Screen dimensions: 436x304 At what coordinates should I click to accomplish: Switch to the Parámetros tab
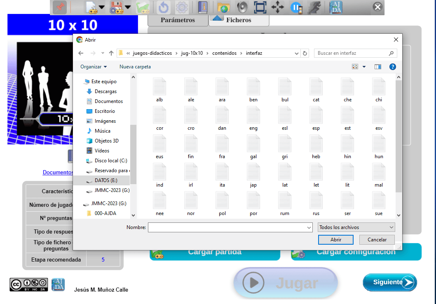tap(178, 20)
